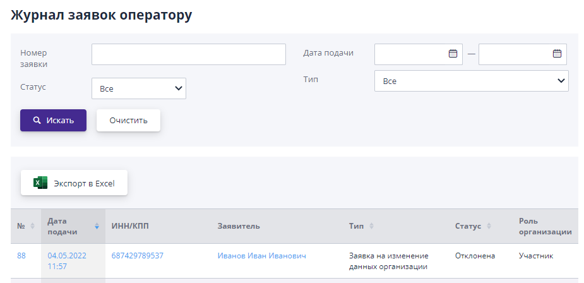Open calendar for end submission date
This screenshot has width=584, height=283.
[x=557, y=54]
